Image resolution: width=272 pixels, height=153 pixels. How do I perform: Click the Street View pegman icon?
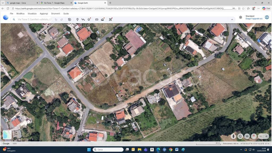tap(233, 136)
